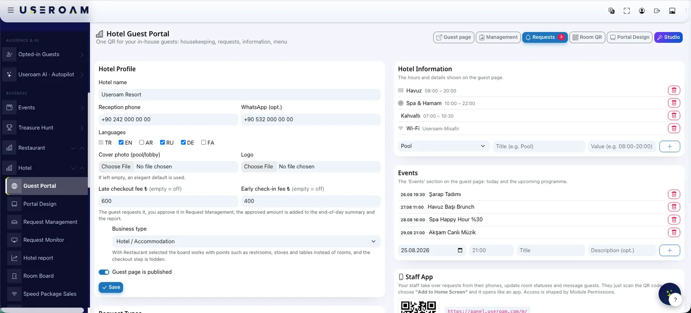
Task: Click the Opted-in Guests sidebar icon
Action: coord(10,54)
